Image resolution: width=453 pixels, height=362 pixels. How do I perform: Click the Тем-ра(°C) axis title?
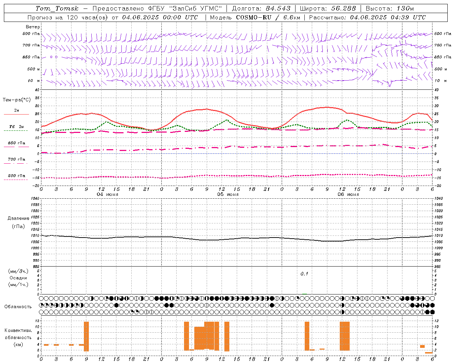coord(17,100)
